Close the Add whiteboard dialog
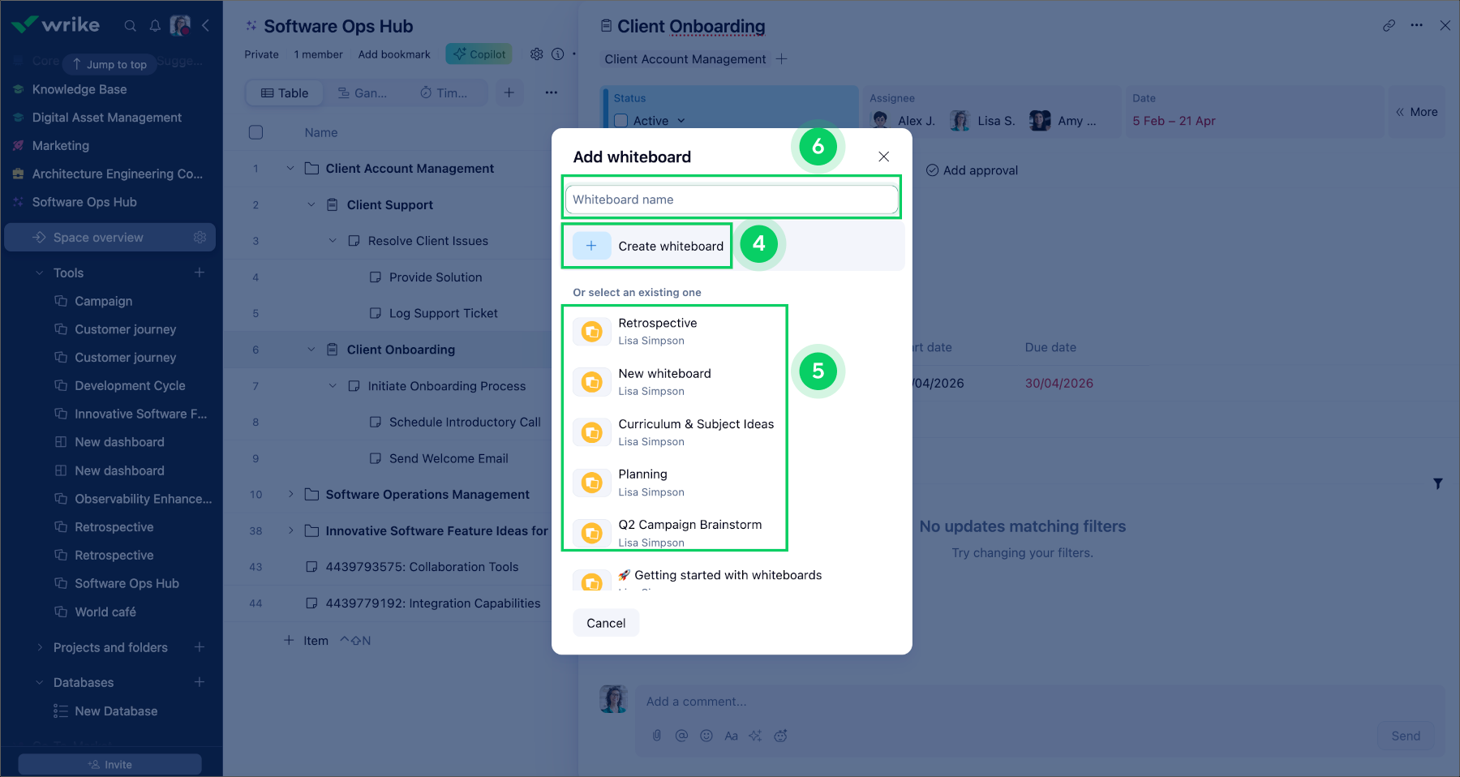 884,157
